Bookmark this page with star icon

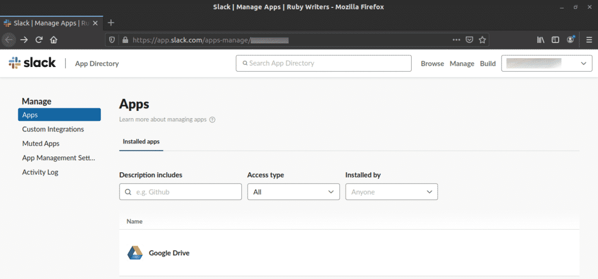(483, 40)
